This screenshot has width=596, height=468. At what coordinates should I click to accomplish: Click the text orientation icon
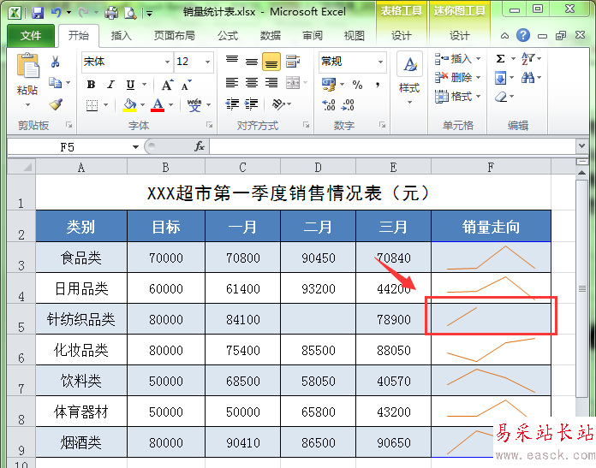pos(278,104)
